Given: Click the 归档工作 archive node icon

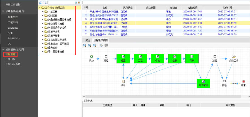Looking at the screenshot, I should tap(234, 56).
